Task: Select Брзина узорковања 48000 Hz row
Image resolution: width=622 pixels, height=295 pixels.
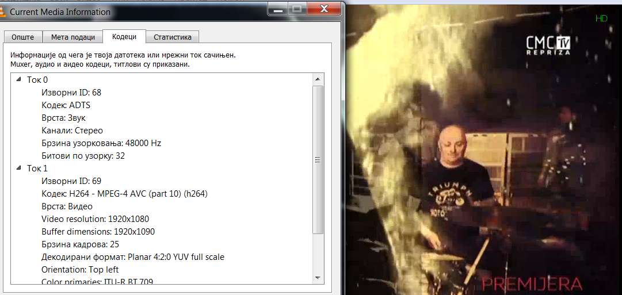Action: (101, 143)
